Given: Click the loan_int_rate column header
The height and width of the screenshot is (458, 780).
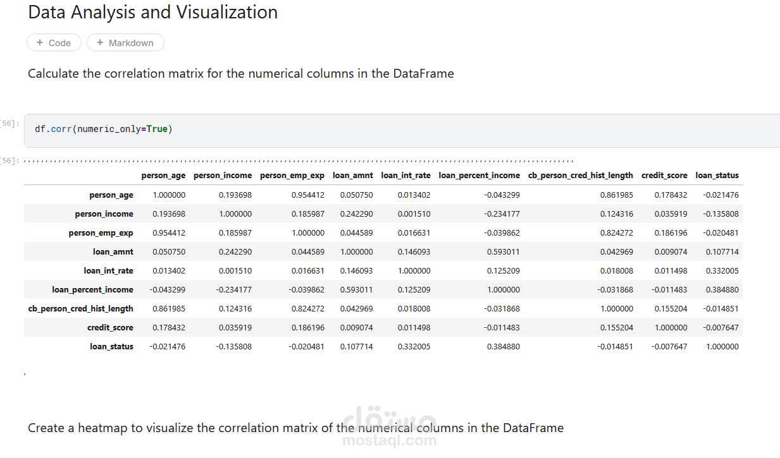Looking at the screenshot, I should (405, 175).
